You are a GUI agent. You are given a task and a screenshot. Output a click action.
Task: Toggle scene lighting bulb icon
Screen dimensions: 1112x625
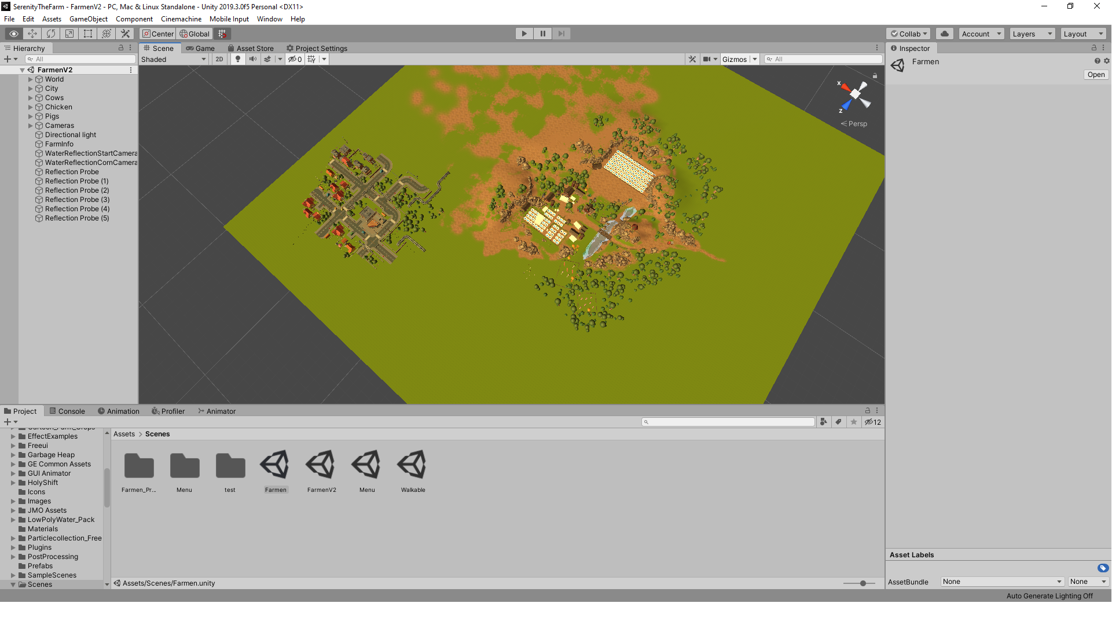pyautogui.click(x=237, y=59)
